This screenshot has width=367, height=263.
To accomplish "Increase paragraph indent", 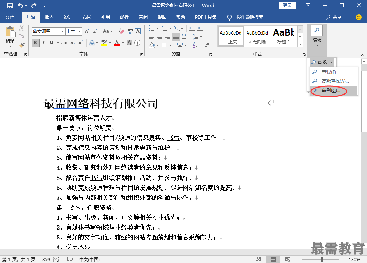I will coord(200,28).
